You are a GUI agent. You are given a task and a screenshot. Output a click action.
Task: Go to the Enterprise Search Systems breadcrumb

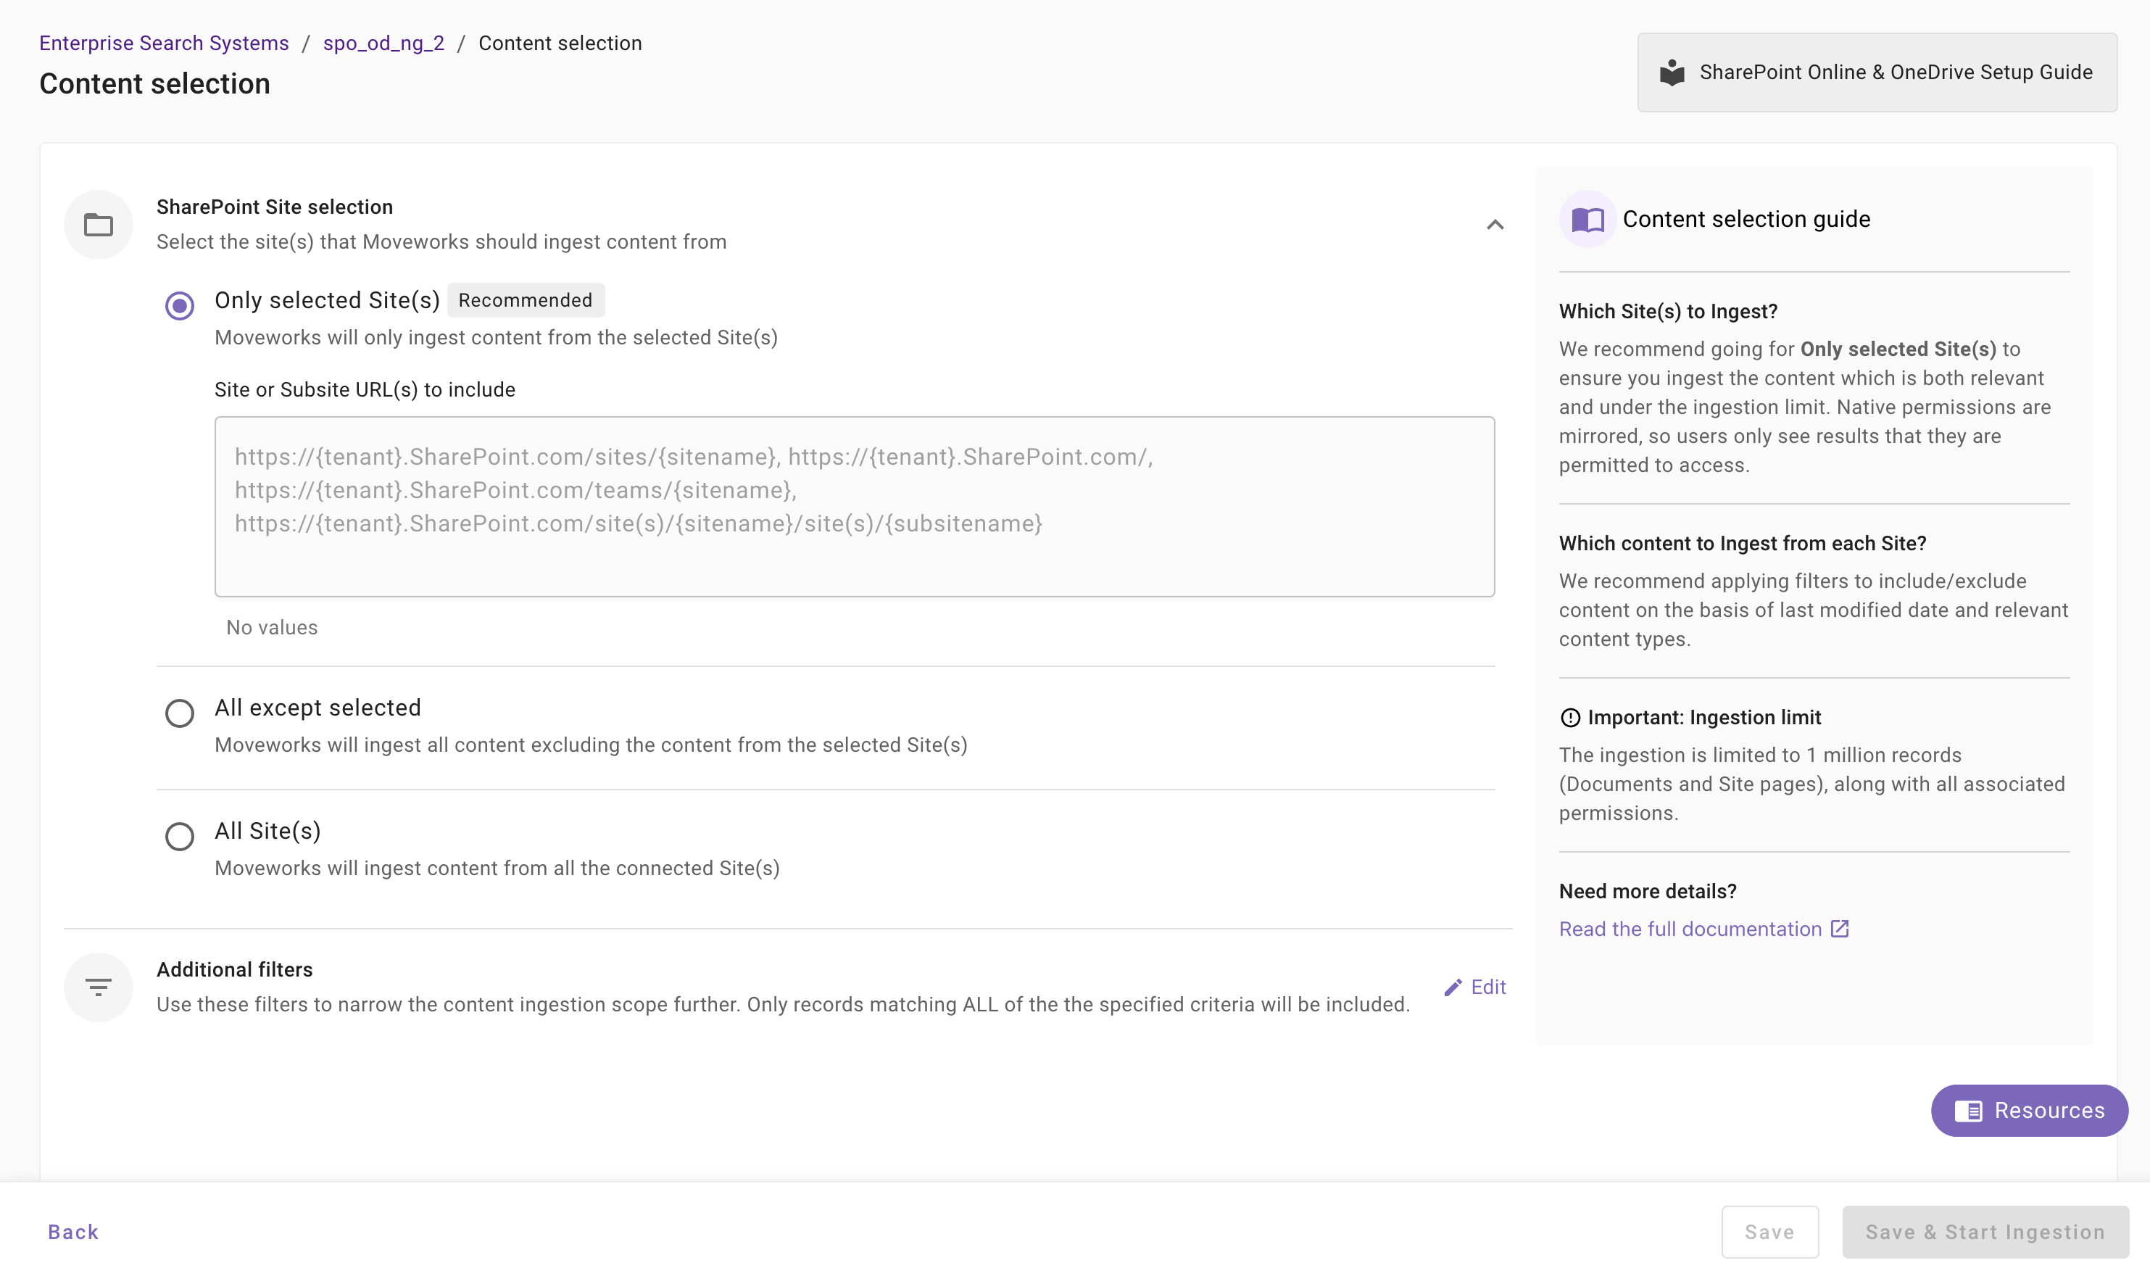[163, 43]
